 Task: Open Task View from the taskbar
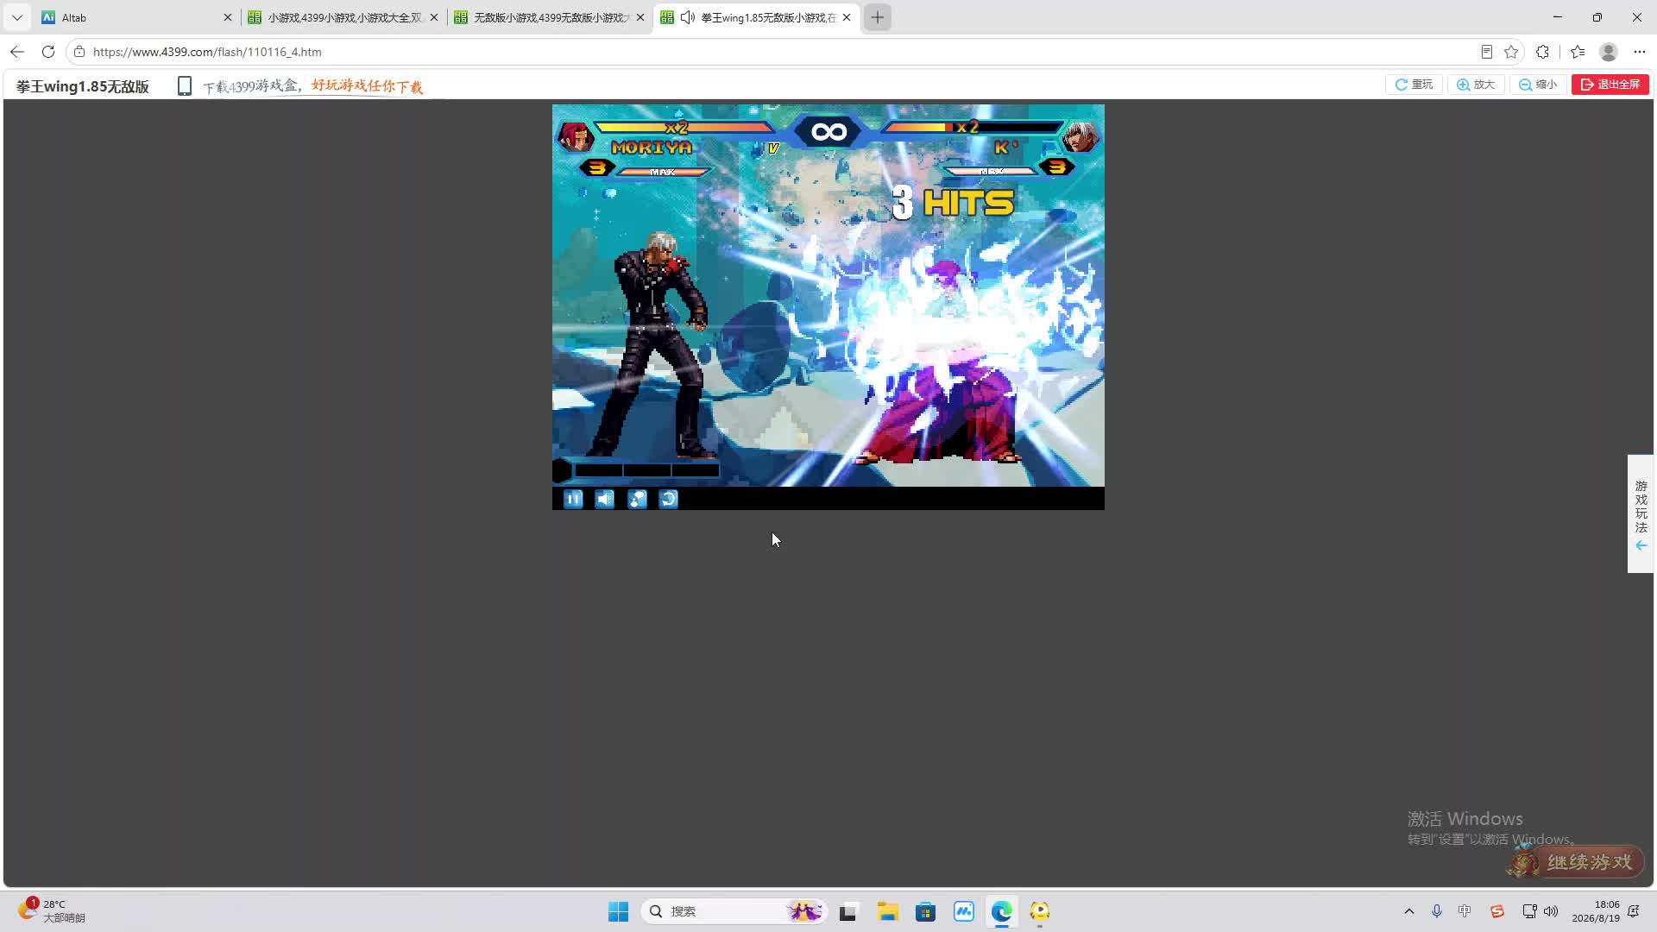(848, 911)
